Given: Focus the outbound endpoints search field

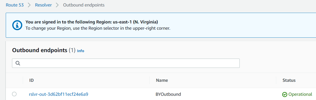Looking at the screenshot, I should coord(126,63).
